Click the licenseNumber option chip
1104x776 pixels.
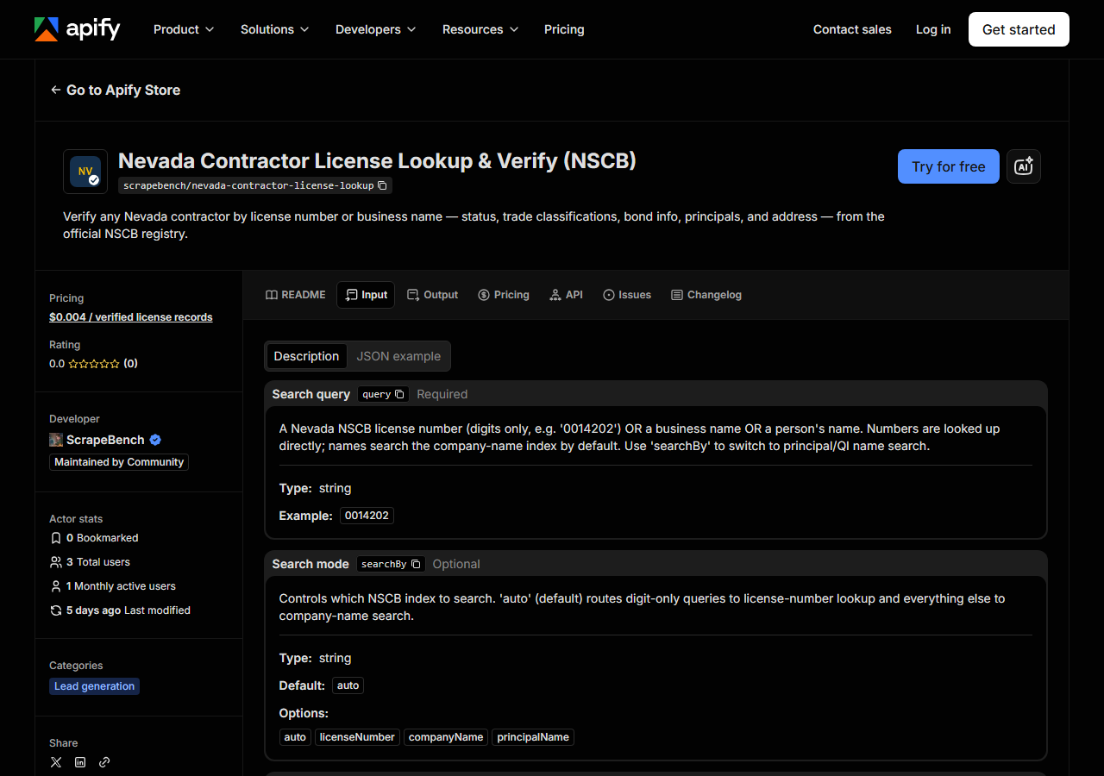pos(357,737)
